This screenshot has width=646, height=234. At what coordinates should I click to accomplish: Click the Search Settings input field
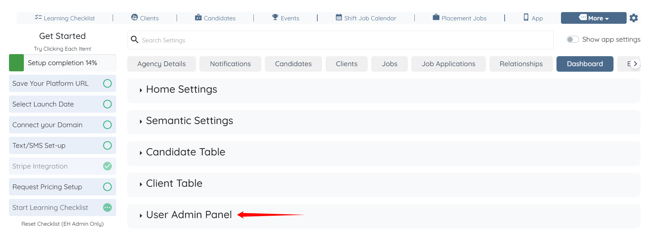(340, 40)
